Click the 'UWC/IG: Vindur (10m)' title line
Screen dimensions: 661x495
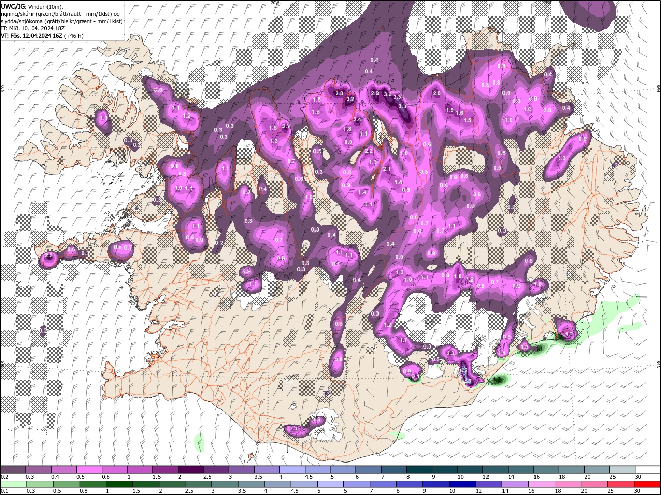[32, 6]
